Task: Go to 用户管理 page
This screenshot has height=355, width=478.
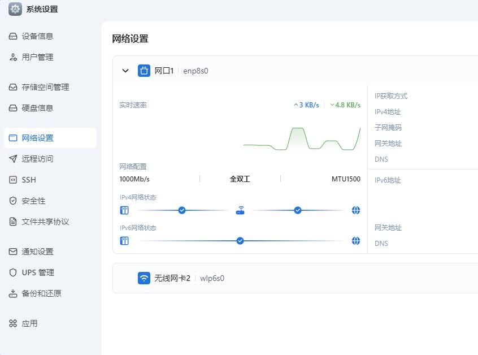Action: click(50, 57)
